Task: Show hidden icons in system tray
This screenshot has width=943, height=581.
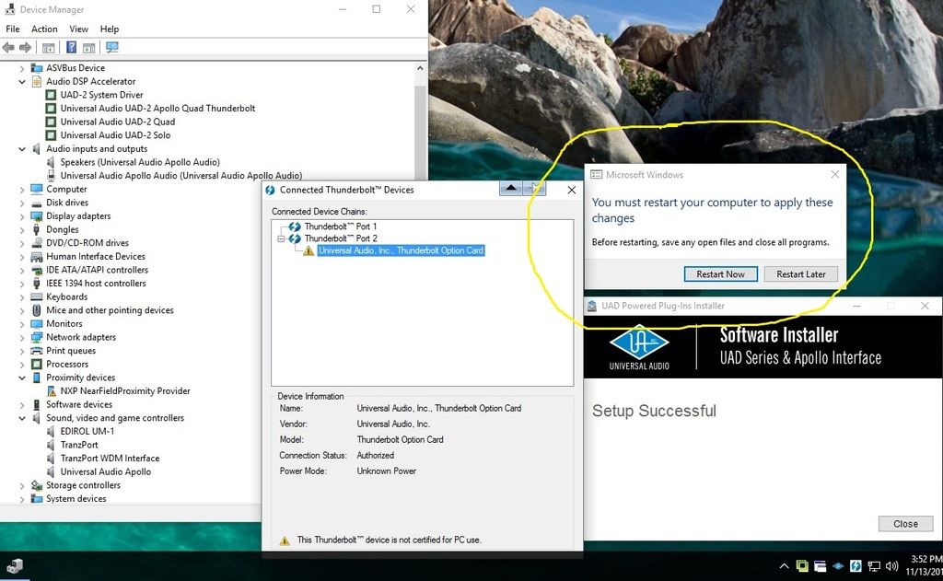Action: 784,565
